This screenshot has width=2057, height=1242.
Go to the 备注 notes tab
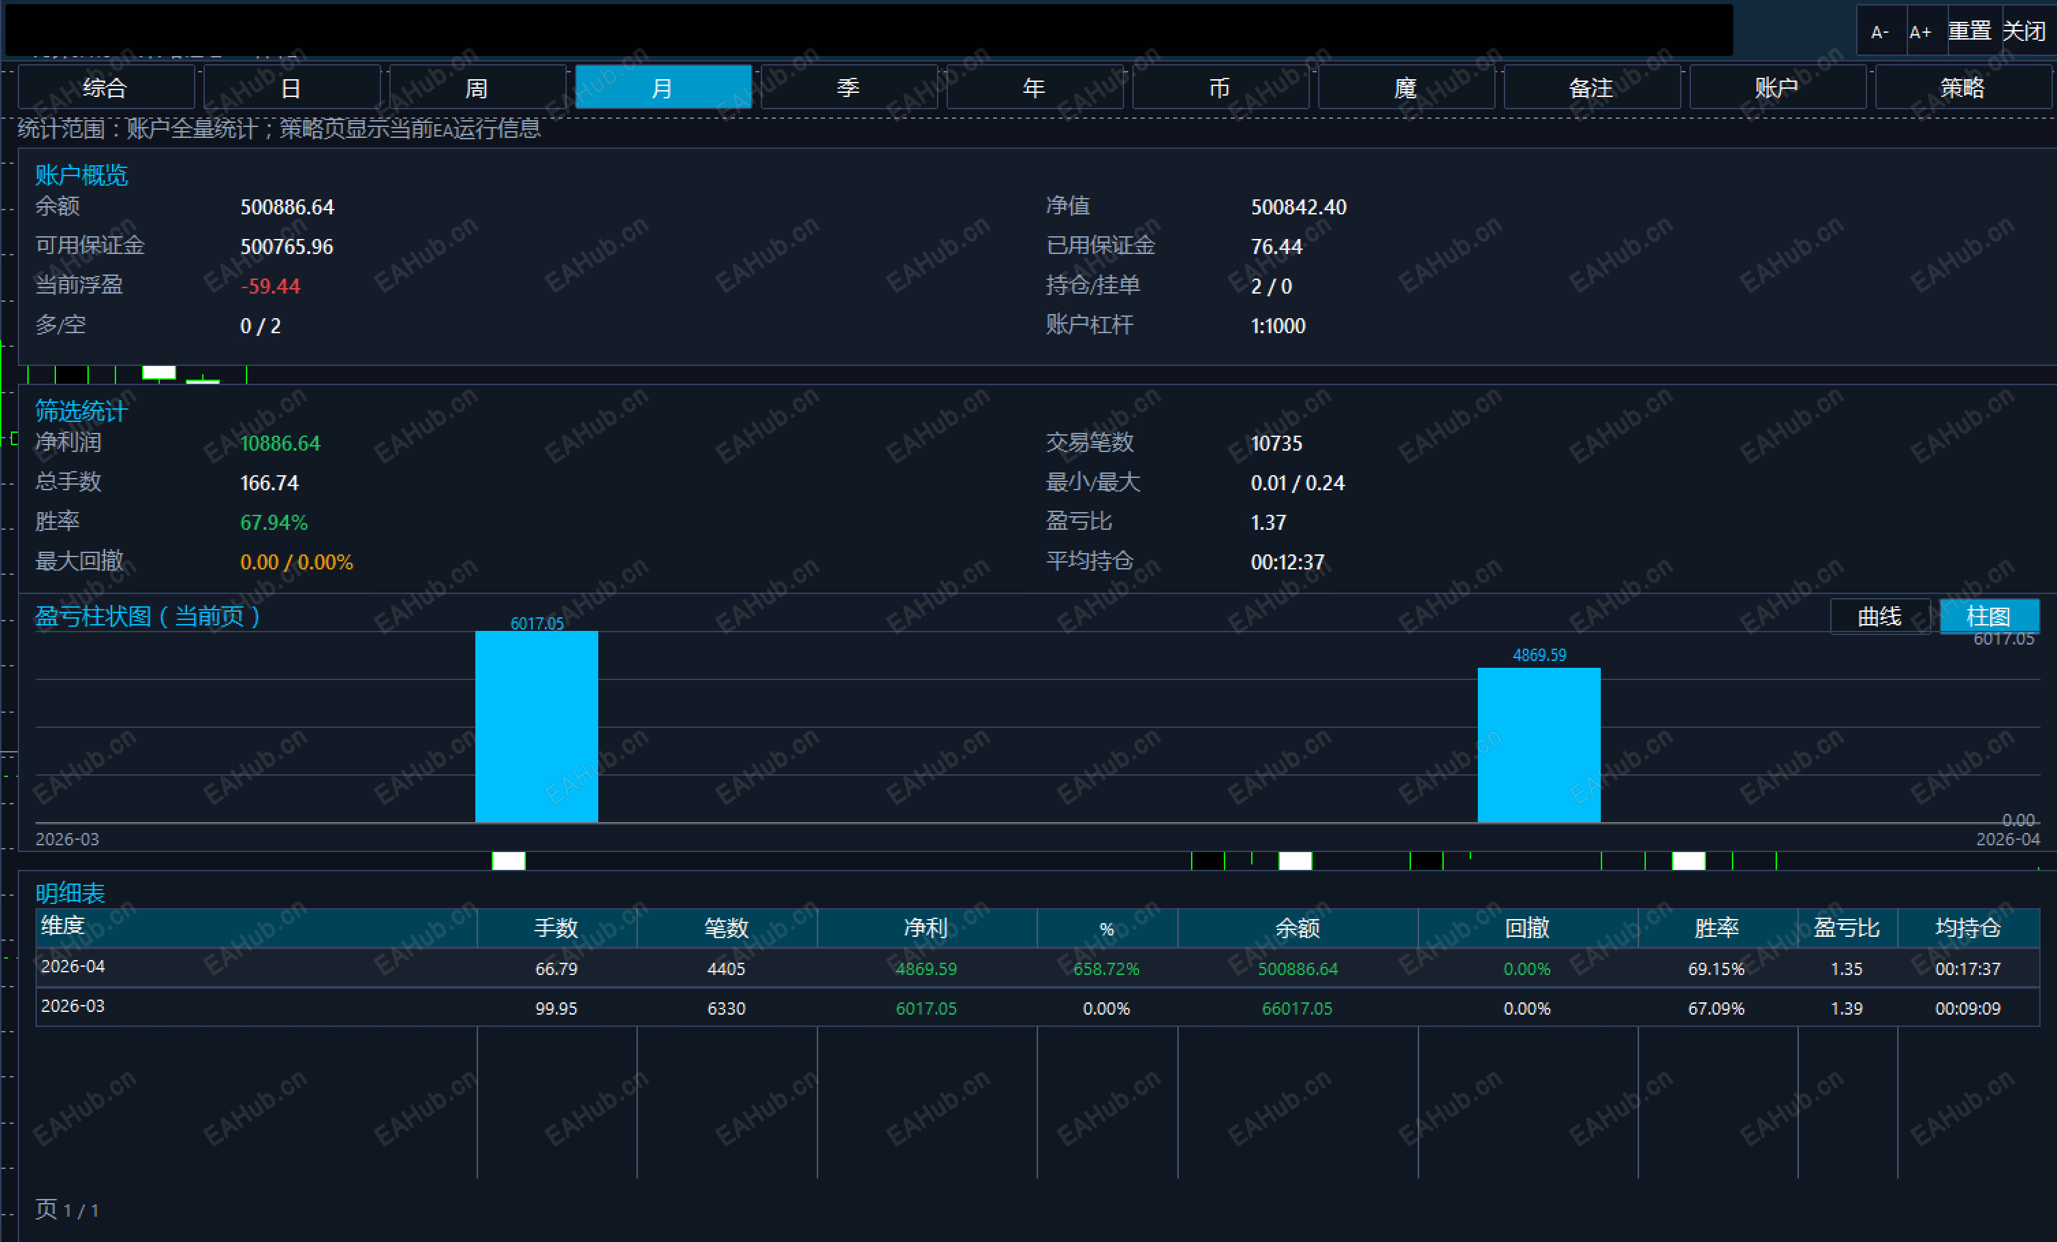point(1592,87)
